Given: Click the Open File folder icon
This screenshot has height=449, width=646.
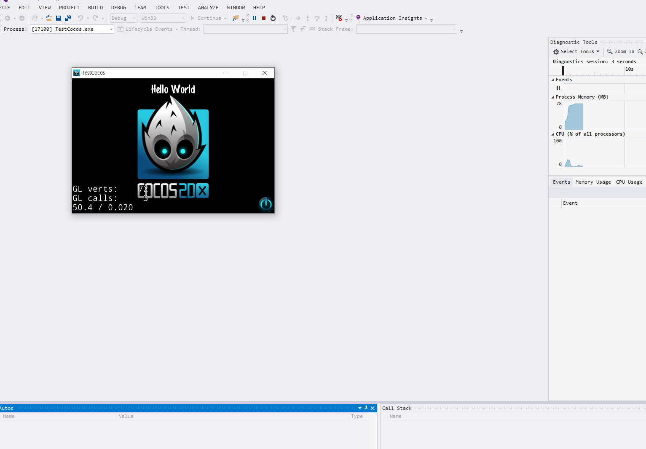Looking at the screenshot, I should [x=49, y=18].
